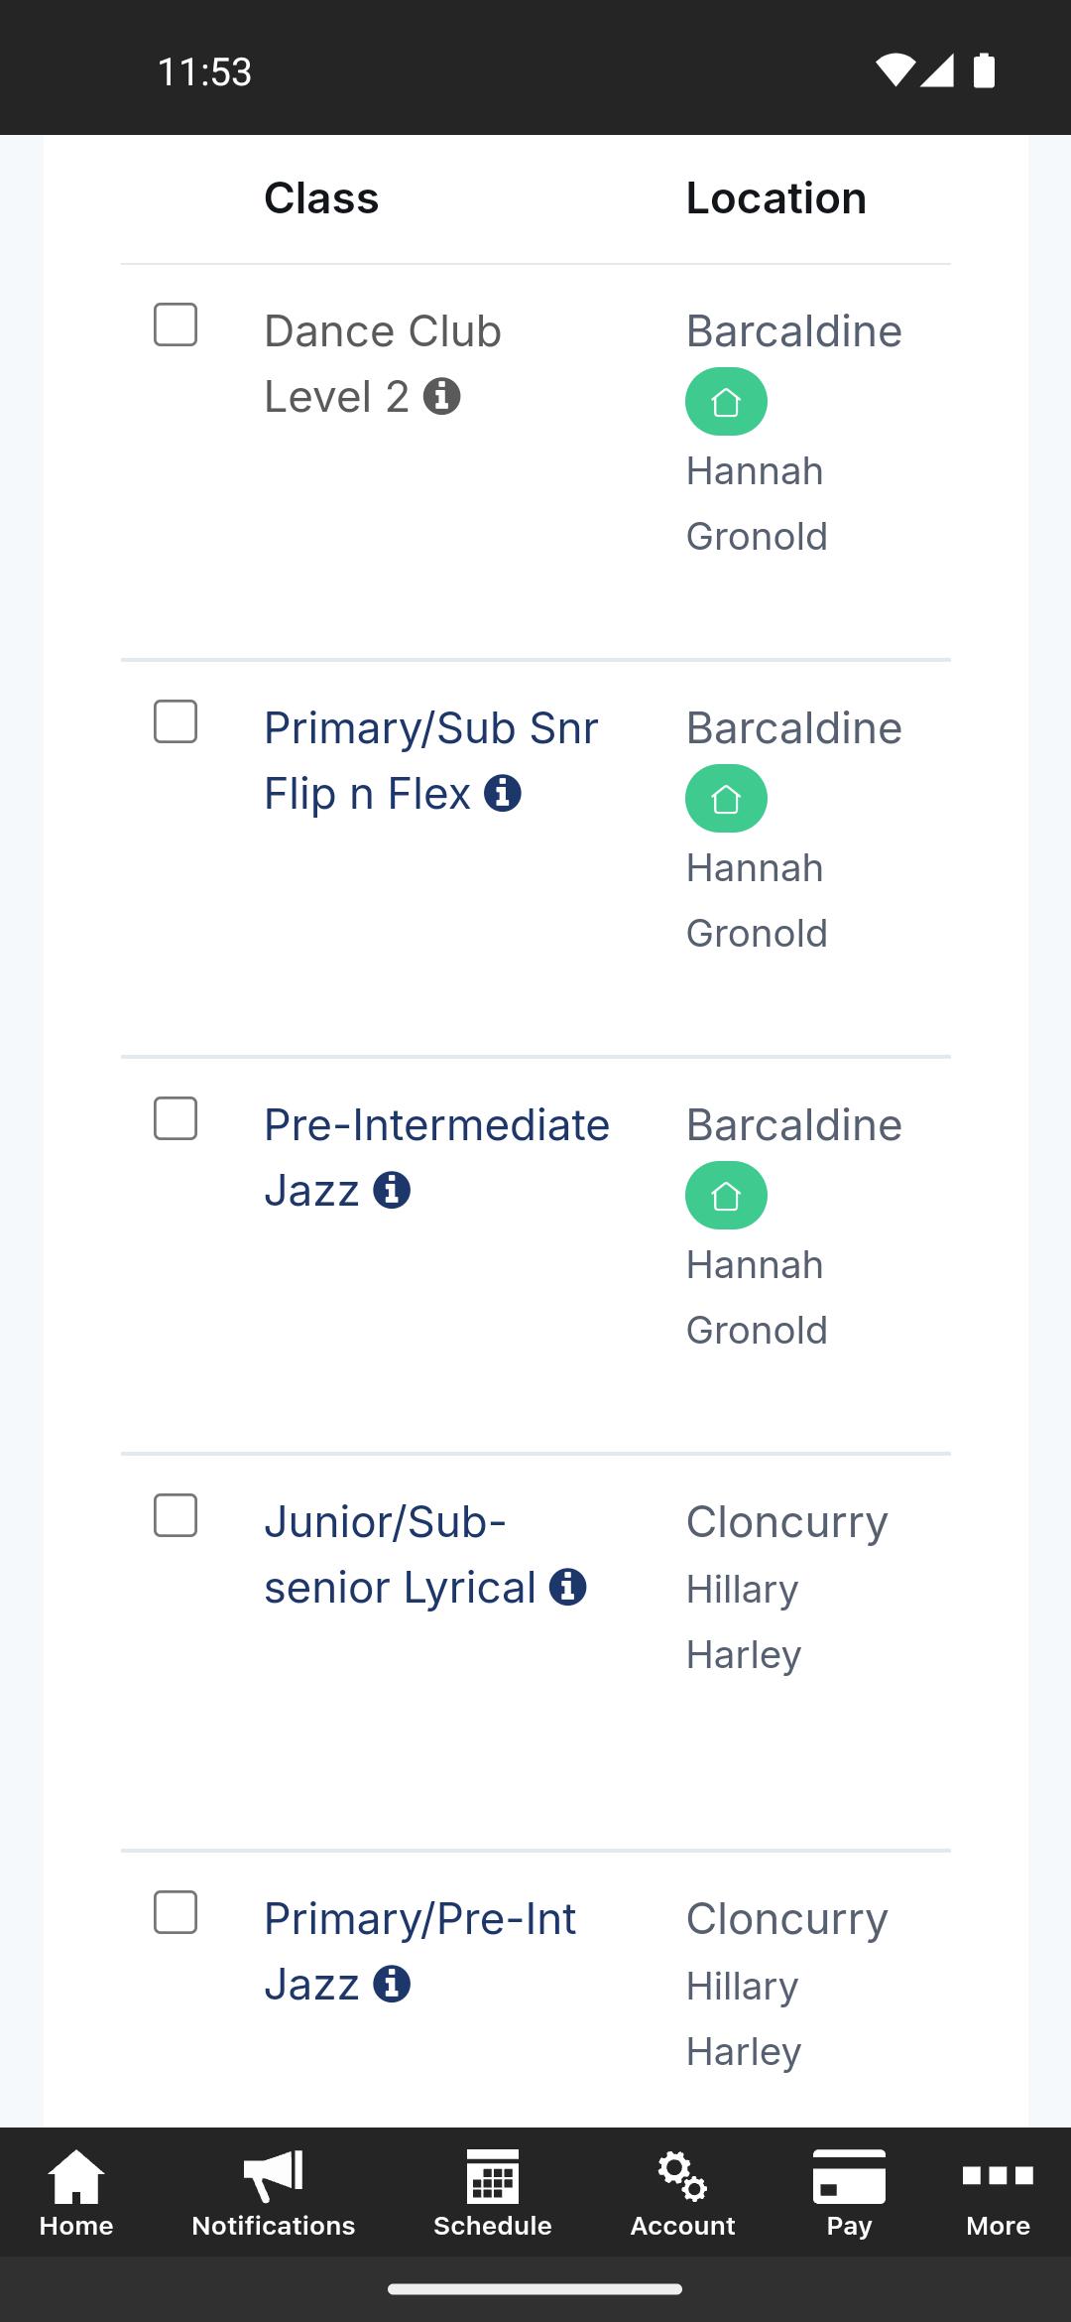1071x2322 pixels.
Task: Tick the Pre-Intermediate Jazz checkbox
Action: 176,1119
